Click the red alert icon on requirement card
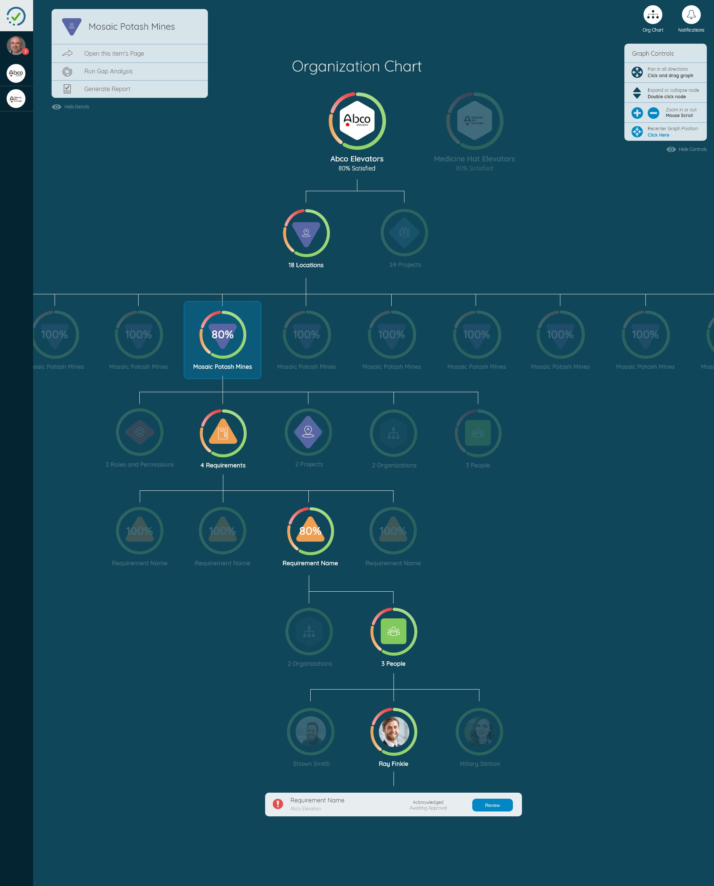Viewport: 714px width, 886px height. click(x=278, y=804)
